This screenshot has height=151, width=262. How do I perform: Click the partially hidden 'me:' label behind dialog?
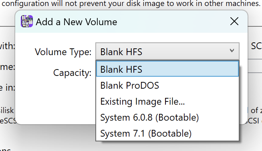(7, 67)
